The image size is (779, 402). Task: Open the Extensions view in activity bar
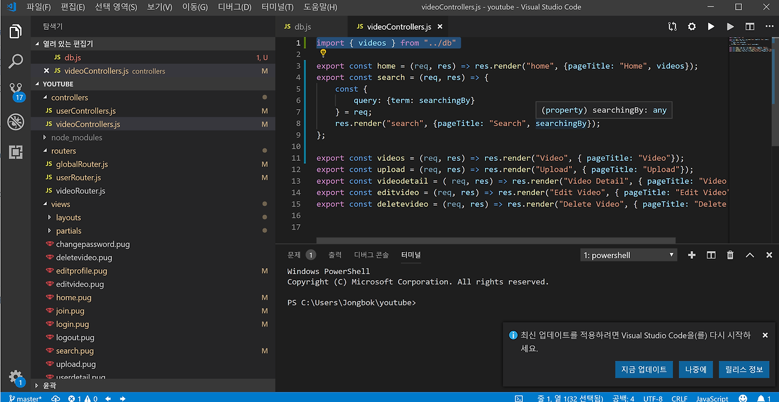pyautogui.click(x=15, y=152)
